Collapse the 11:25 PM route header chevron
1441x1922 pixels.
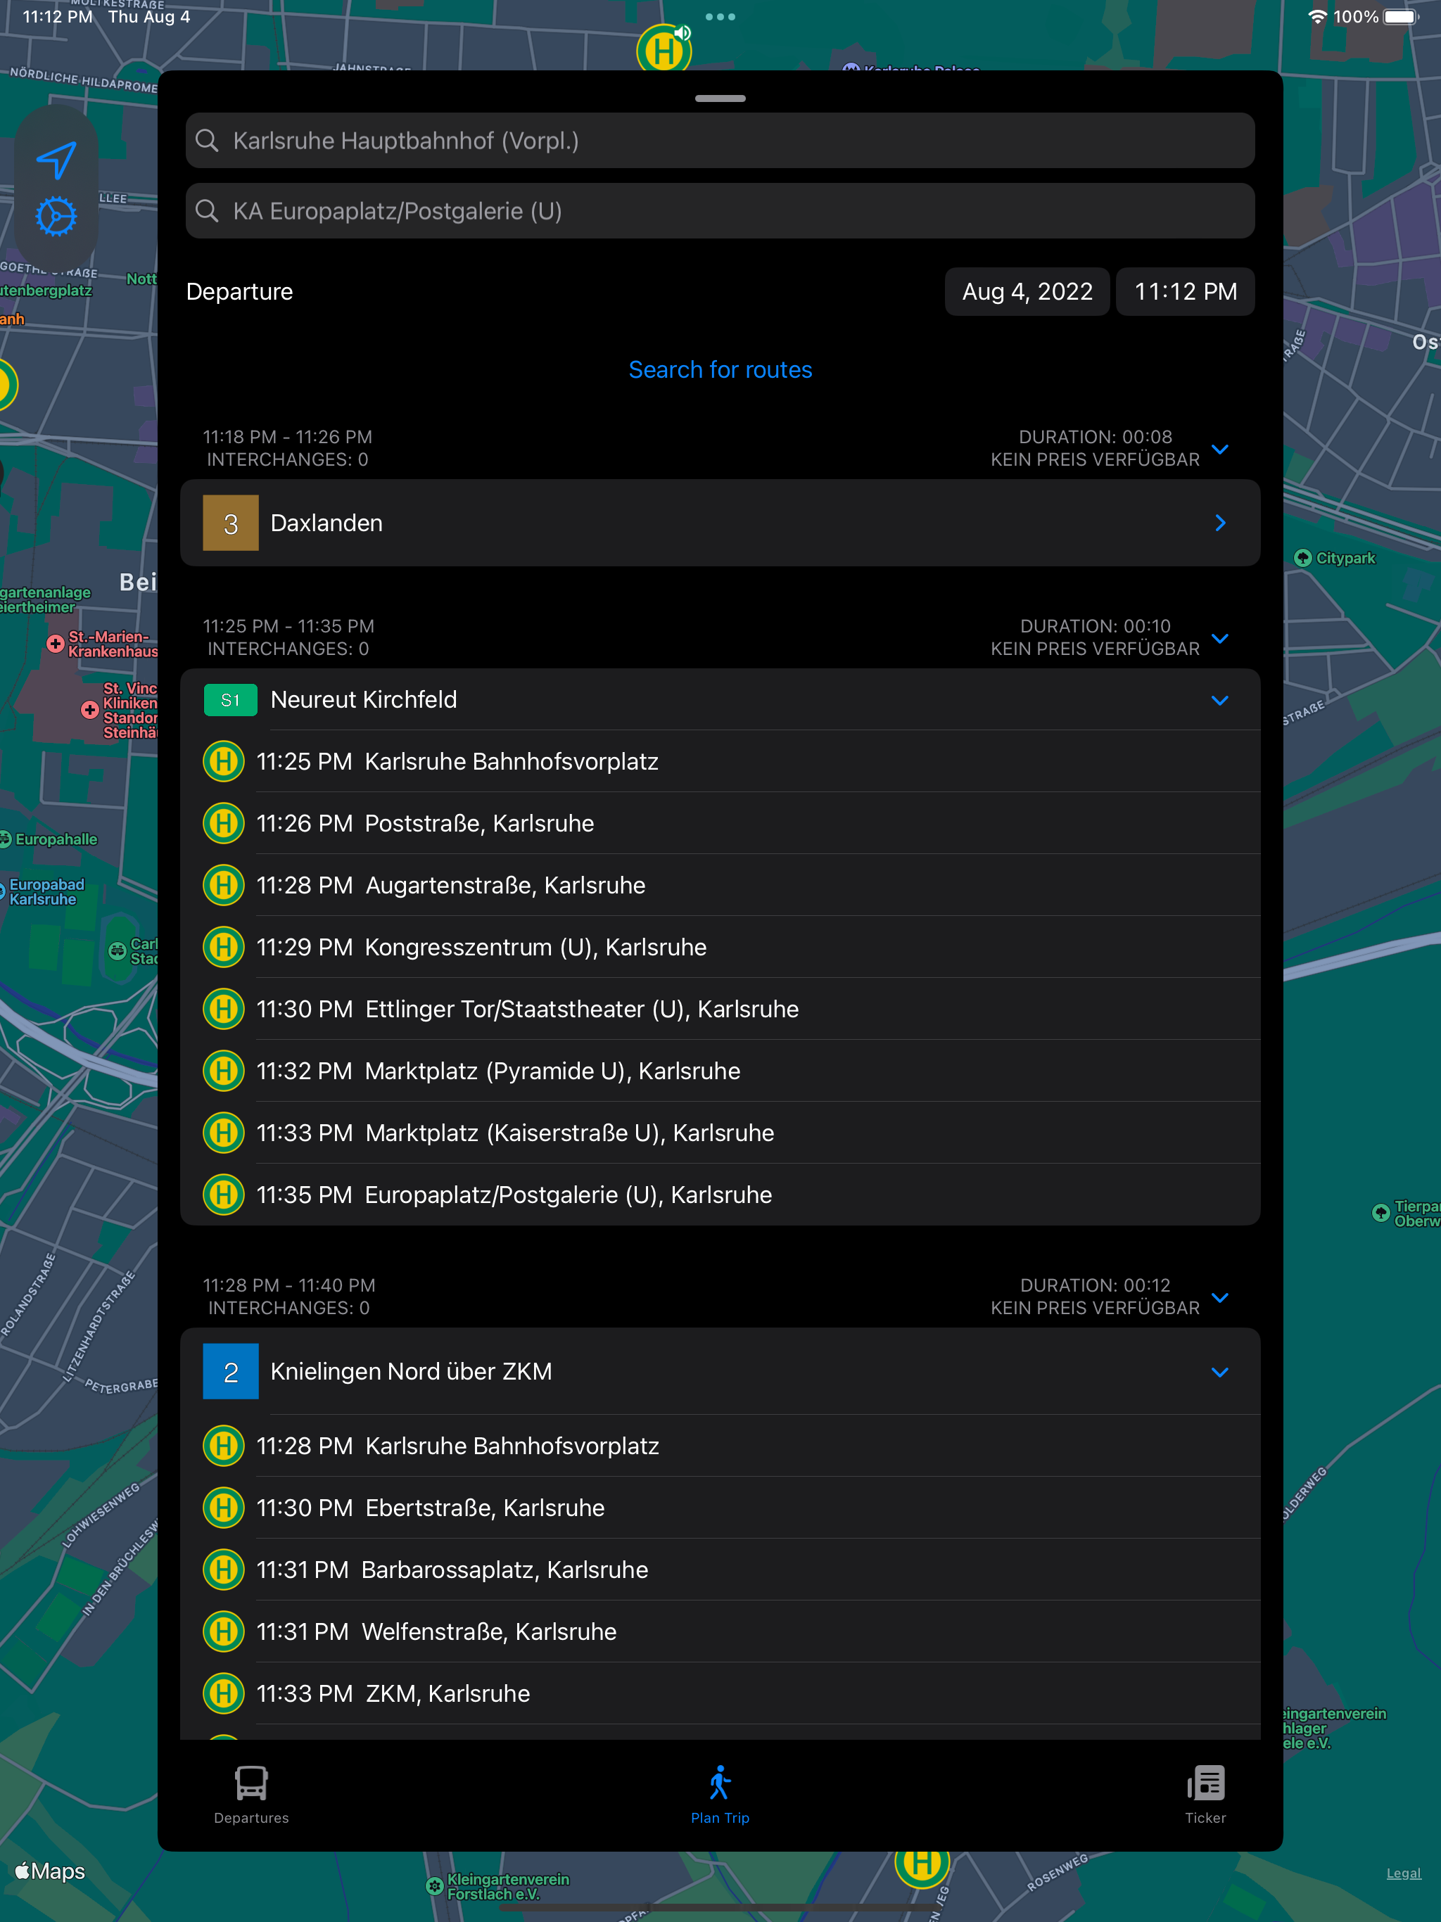1220,639
